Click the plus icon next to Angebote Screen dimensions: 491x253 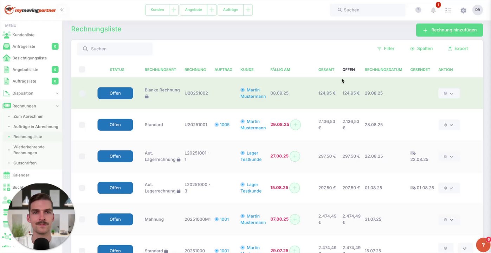(x=212, y=10)
